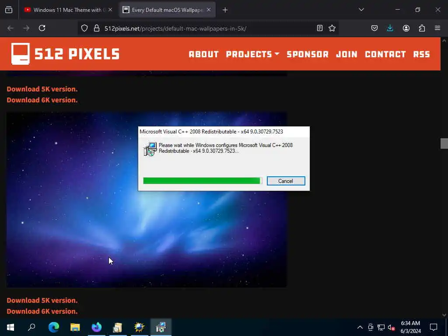This screenshot has height=336, width=448.
Task: Click the upper Download 6K version link
Action: tap(42, 100)
